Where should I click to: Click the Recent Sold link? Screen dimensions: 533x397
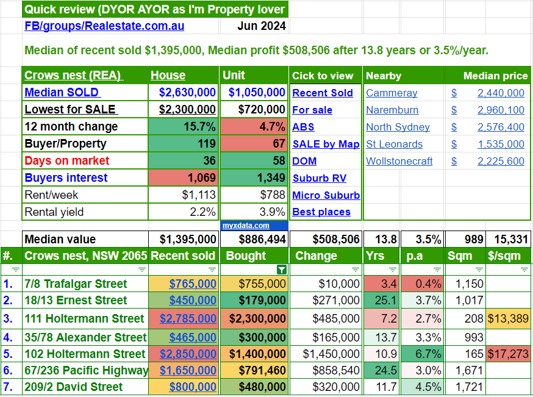point(323,93)
